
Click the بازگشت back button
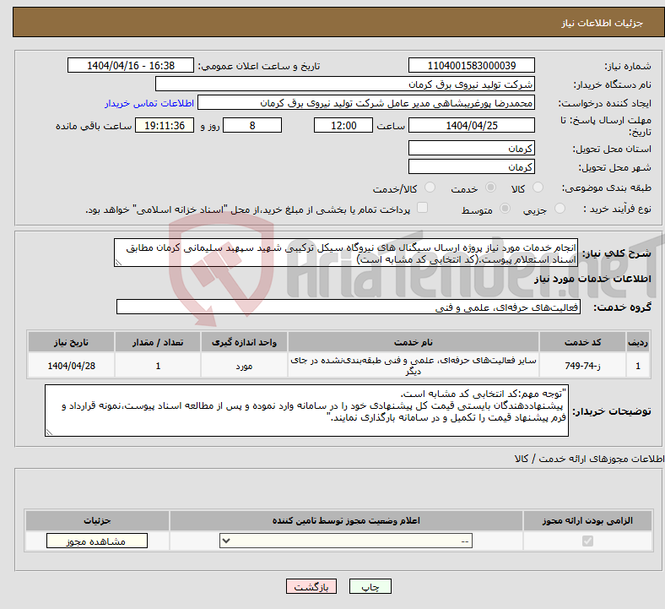tap(311, 586)
